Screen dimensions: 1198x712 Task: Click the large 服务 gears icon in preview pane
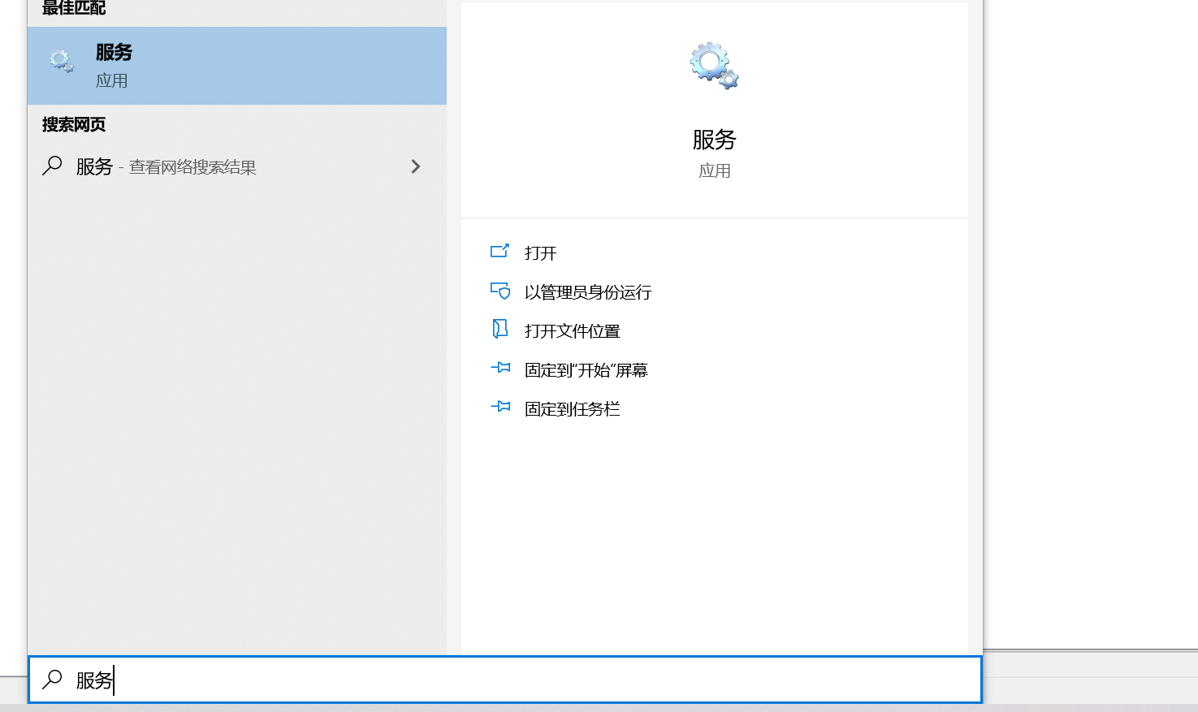point(714,66)
